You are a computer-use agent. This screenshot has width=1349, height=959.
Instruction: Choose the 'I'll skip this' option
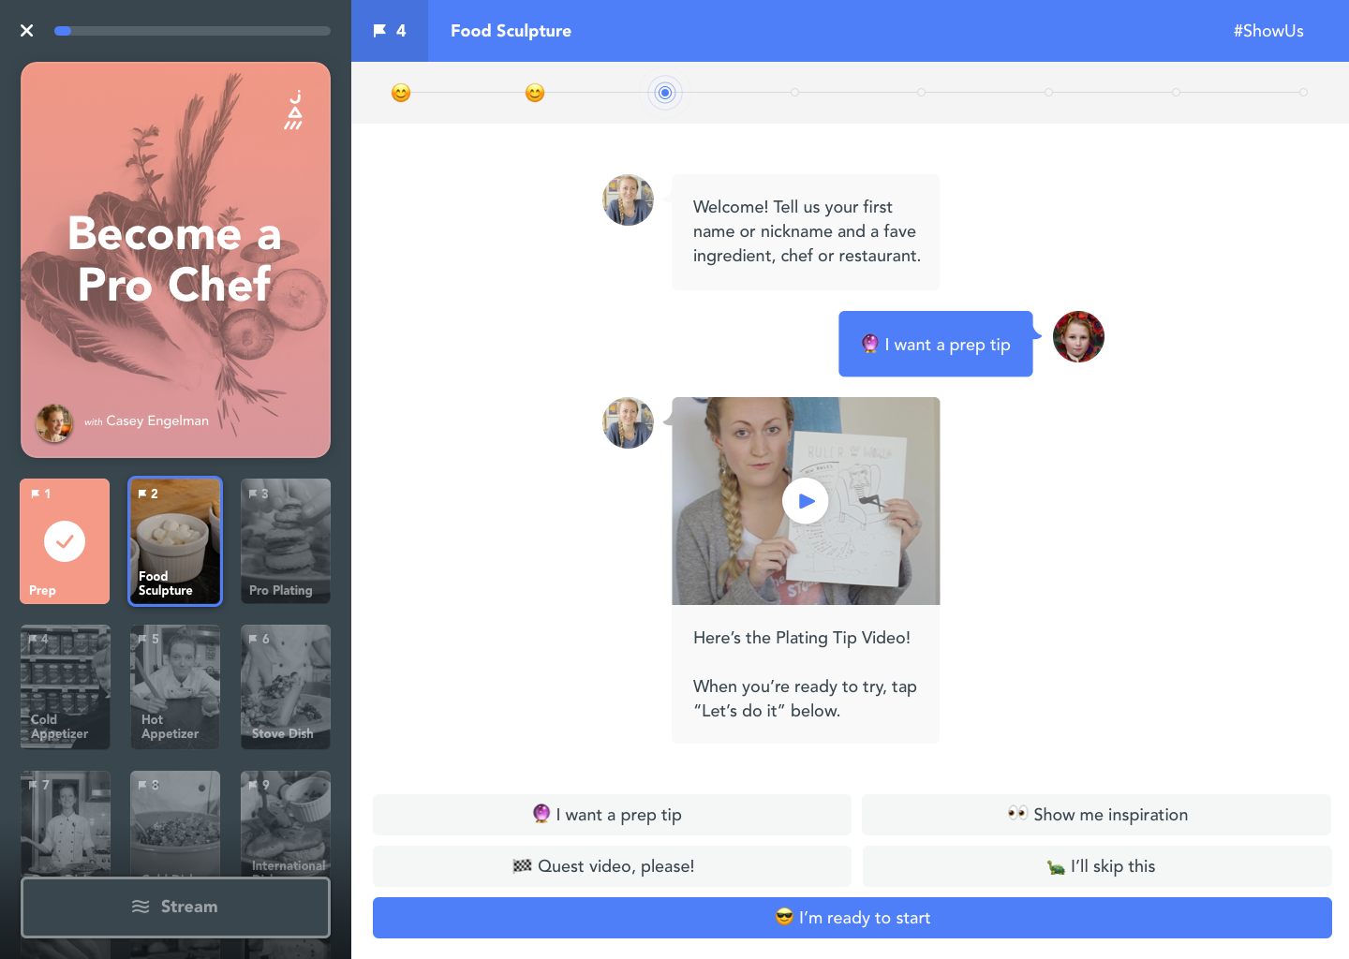1096,866
